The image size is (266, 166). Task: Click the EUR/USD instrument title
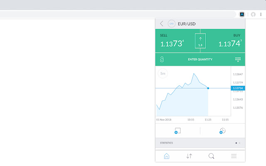(187, 24)
